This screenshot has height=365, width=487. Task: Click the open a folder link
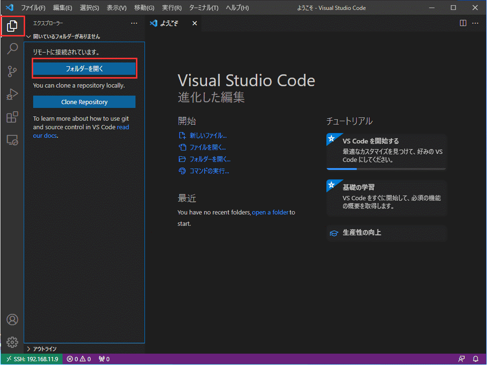click(270, 212)
